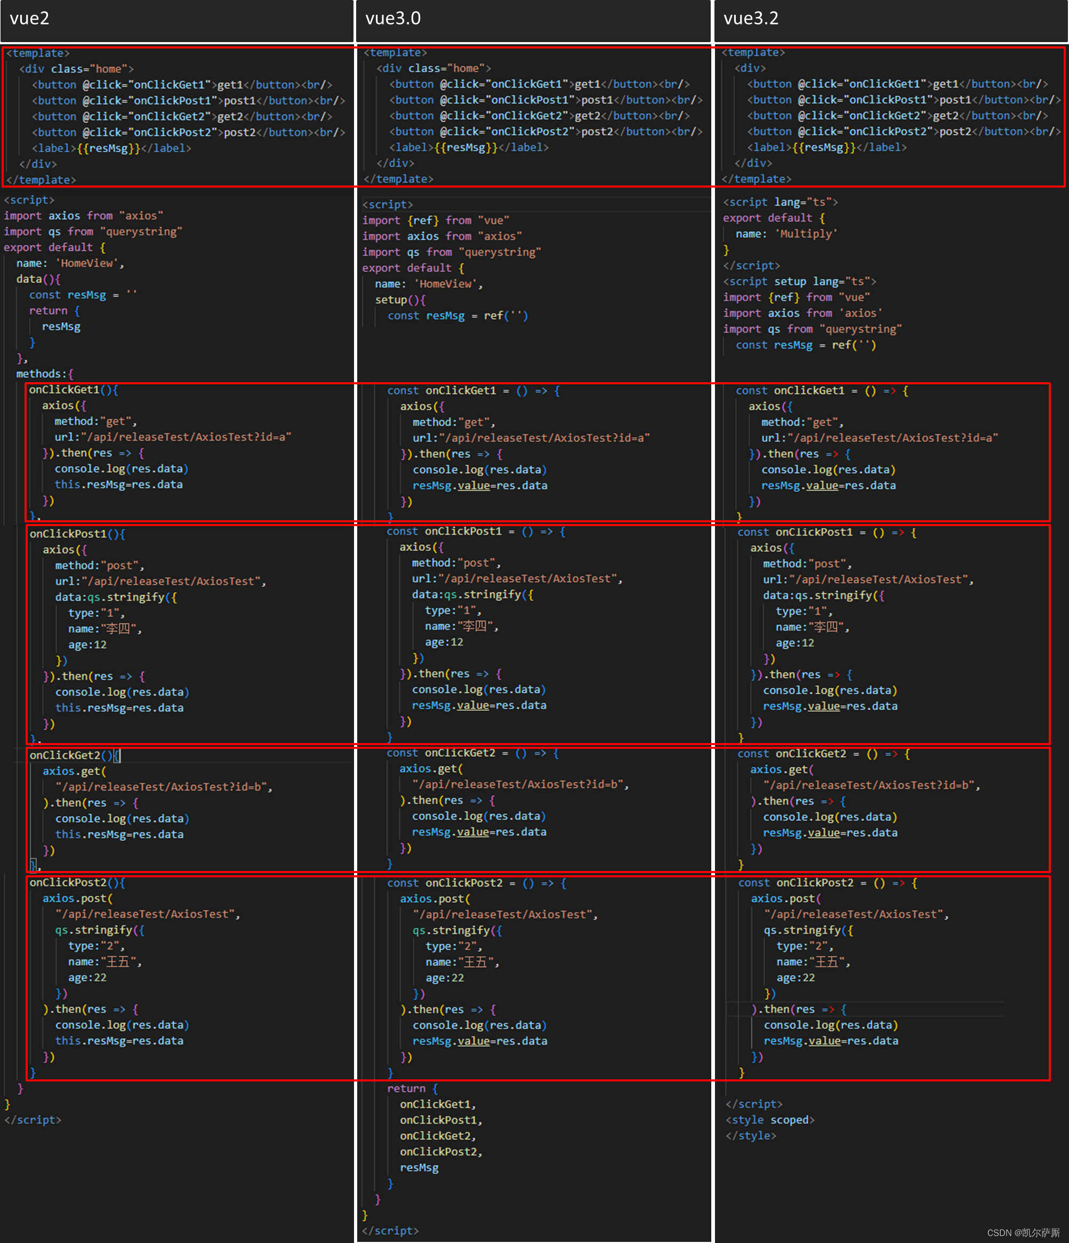Image resolution: width=1069 pixels, height=1243 pixels.
Task: Click 'onClickGet1(){' method in vue2
Action: 74,390
